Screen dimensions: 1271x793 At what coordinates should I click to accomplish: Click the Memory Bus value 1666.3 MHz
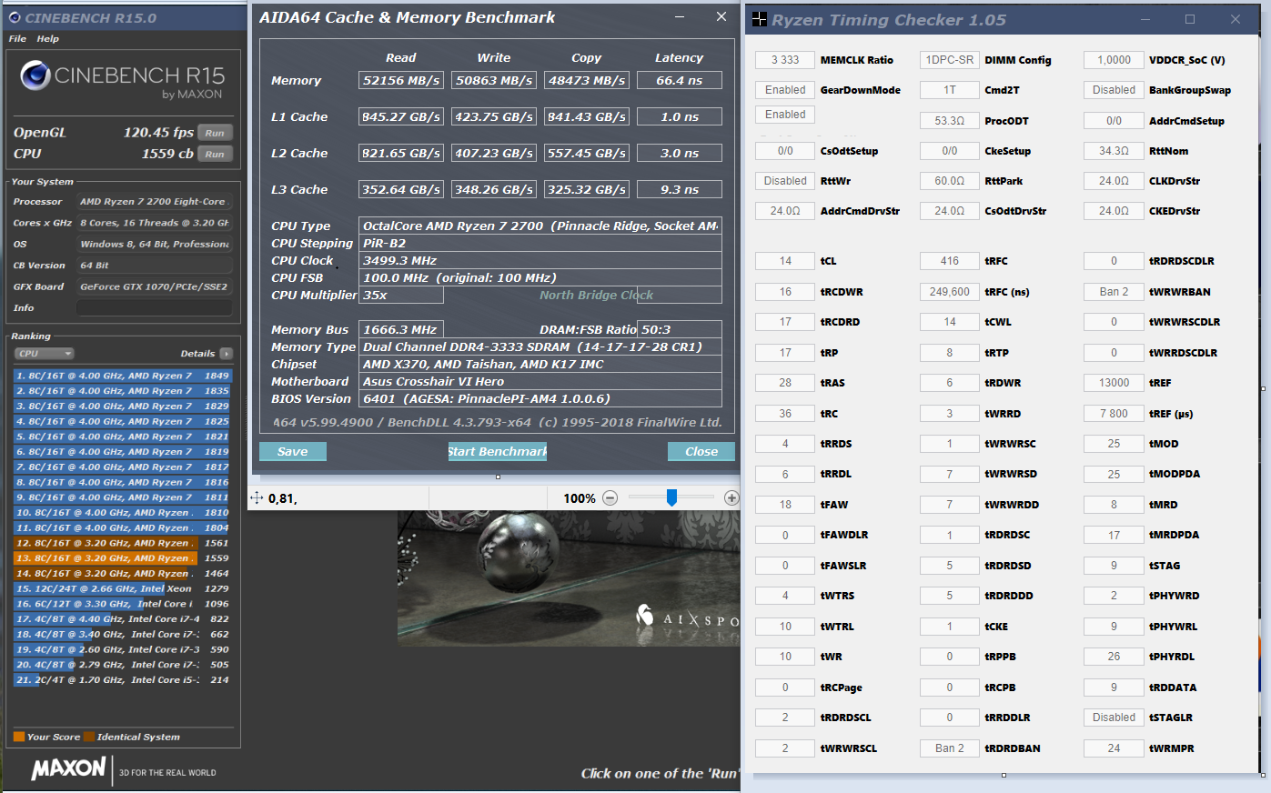pos(401,330)
